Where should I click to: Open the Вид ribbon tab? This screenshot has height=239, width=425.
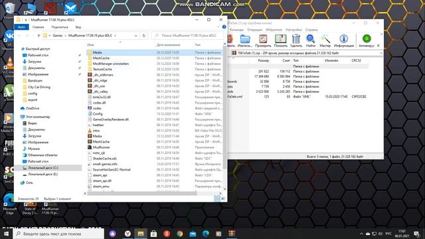click(78, 27)
